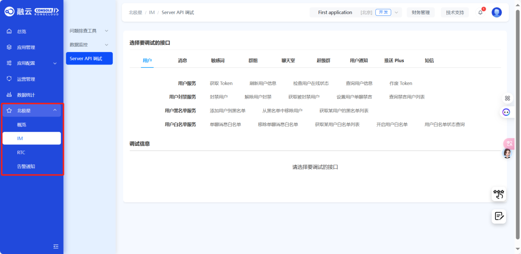Choose the 获取某用户的黑名单列表 API
The width and height of the screenshot is (521, 254).
(x=344, y=111)
